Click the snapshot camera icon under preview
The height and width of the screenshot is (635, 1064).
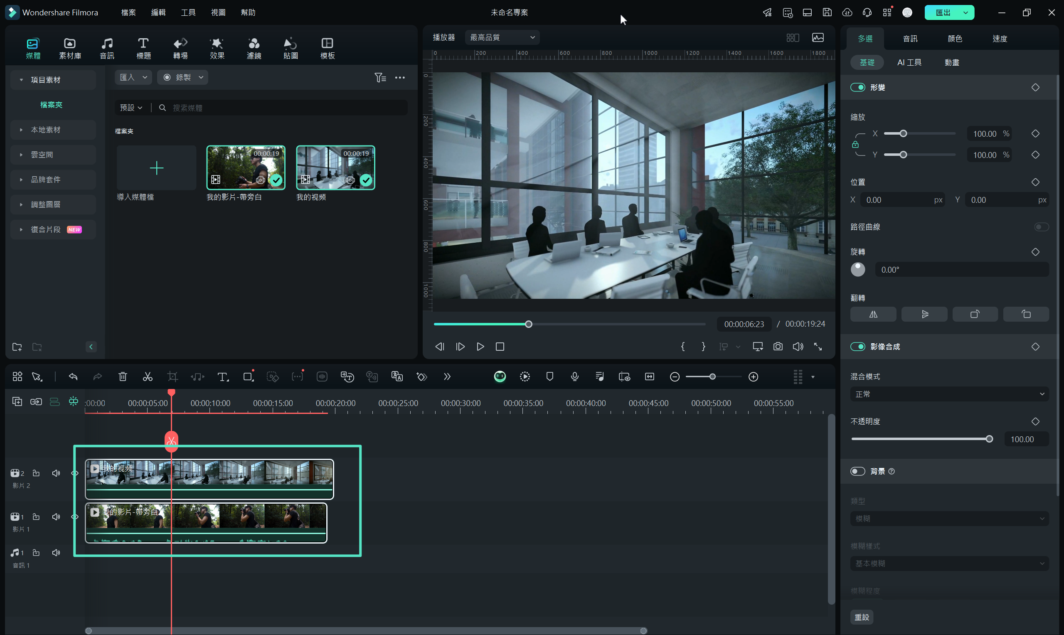tap(778, 347)
